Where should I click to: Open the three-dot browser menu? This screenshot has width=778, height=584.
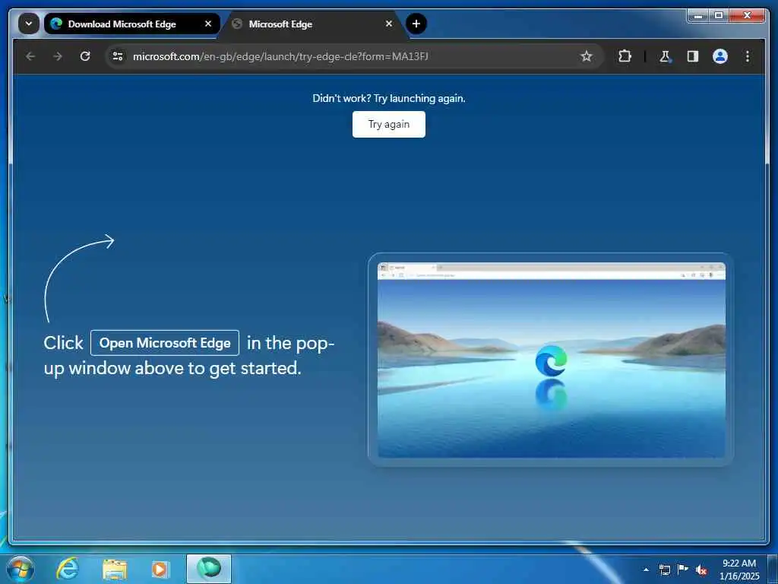pyautogui.click(x=748, y=56)
